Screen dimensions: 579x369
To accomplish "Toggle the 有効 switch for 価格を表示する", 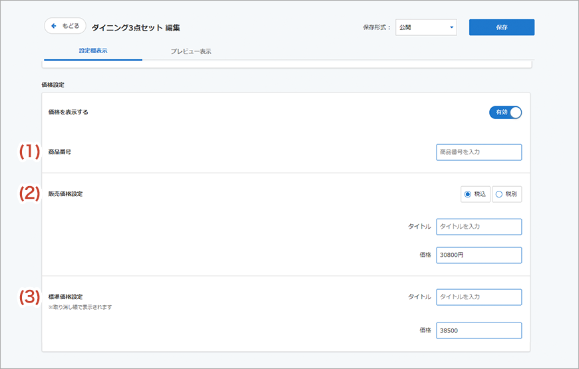I will coord(505,112).
